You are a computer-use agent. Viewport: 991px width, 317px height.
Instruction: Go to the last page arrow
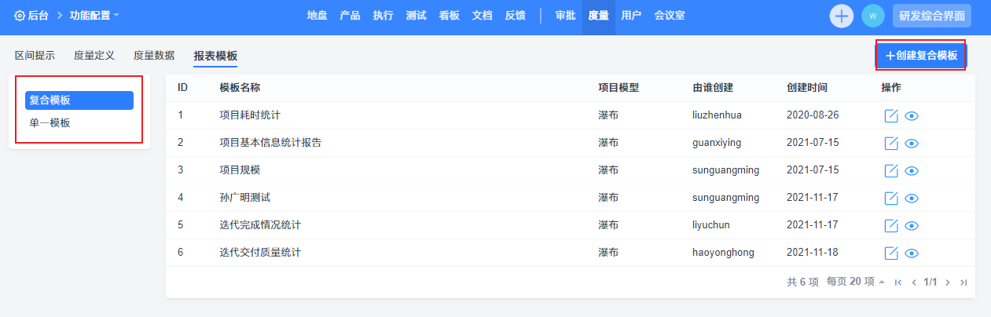point(963,282)
